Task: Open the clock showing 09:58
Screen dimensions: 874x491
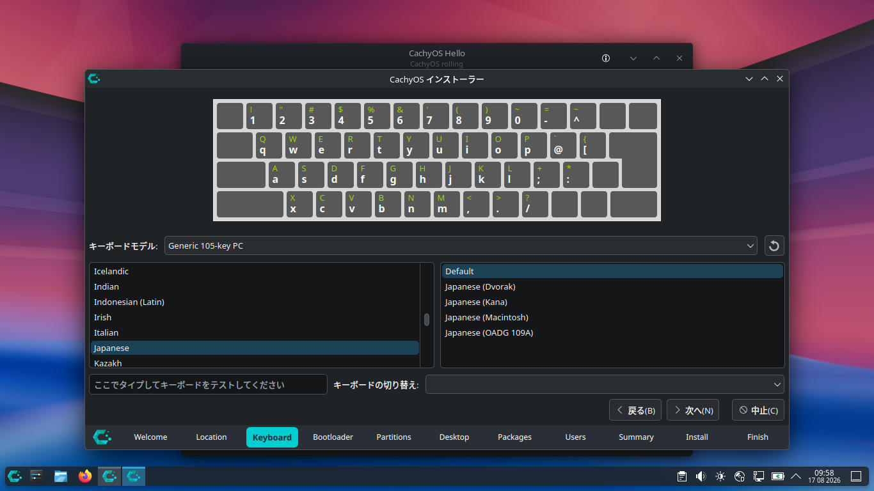Action: 824,476
